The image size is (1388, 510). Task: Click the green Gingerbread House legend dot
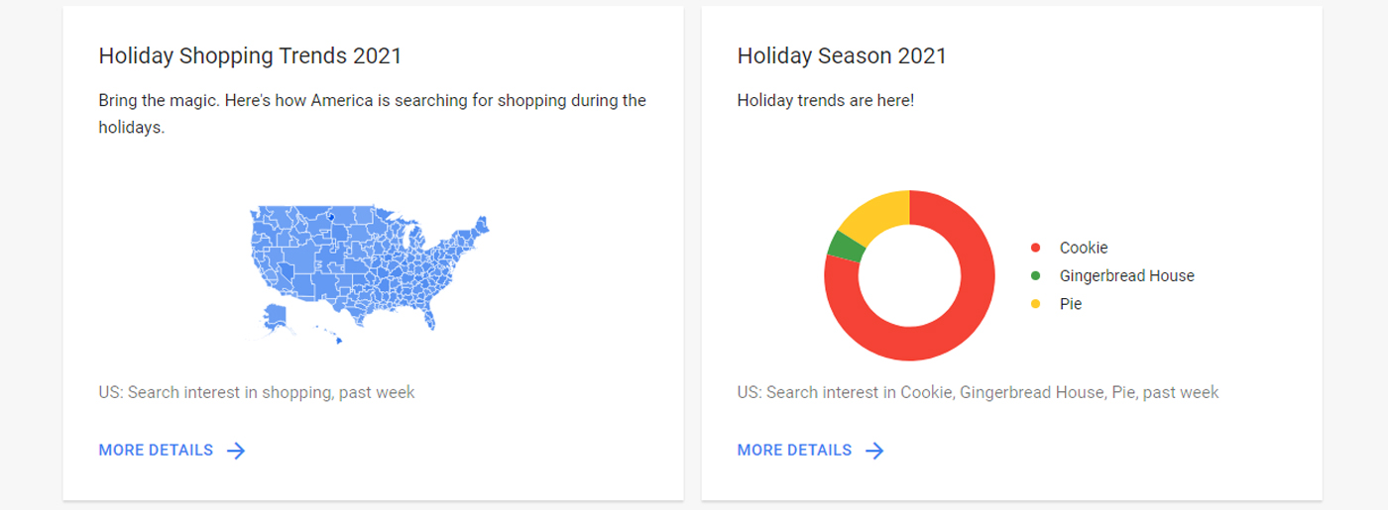(1036, 276)
